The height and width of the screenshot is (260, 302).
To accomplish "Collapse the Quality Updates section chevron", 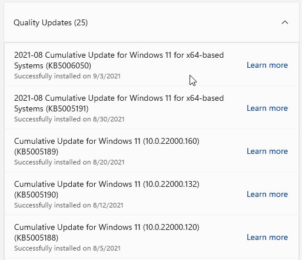I will click(285, 22).
